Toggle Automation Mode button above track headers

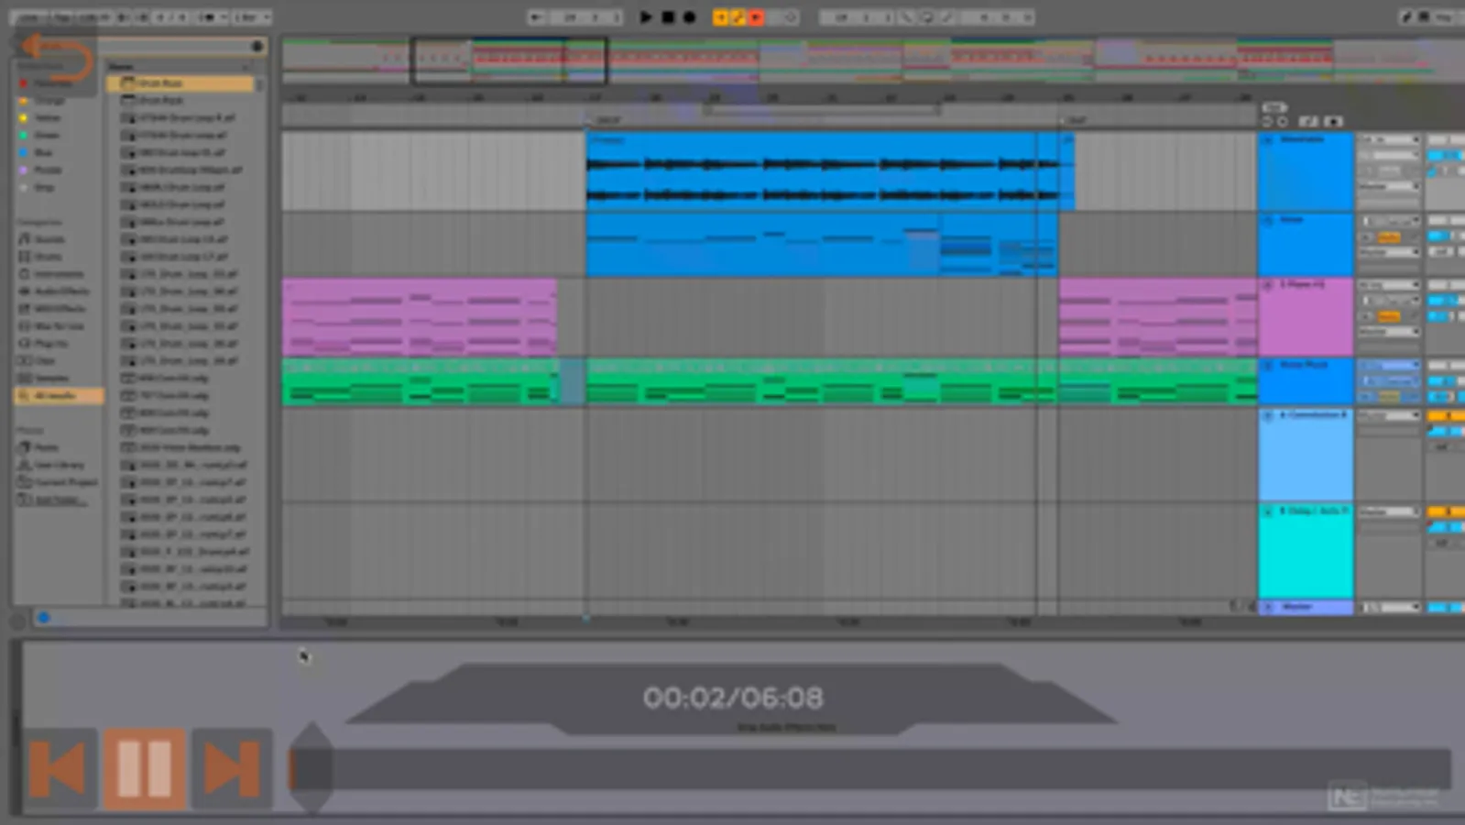tap(1308, 121)
